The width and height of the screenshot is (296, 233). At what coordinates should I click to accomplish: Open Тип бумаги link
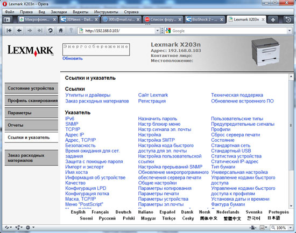click(223, 167)
